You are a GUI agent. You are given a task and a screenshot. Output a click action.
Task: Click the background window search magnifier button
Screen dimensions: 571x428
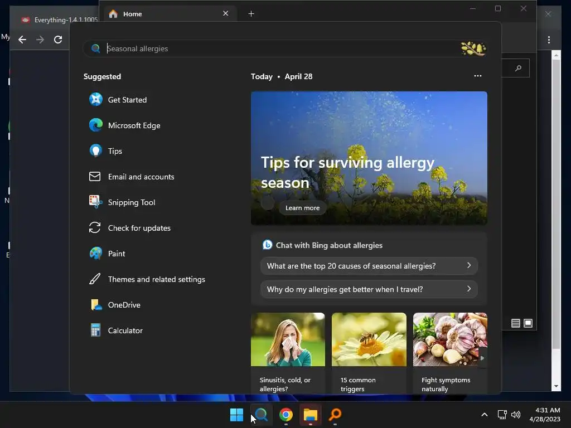pos(518,68)
